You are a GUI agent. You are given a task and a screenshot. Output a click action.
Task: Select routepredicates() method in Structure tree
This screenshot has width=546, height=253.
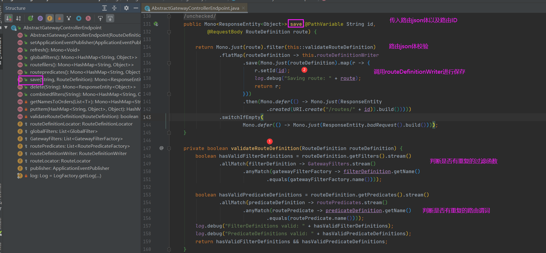pyautogui.click(x=85, y=72)
